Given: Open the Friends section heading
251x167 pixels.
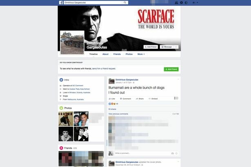Looking at the screenshot, I should pyautogui.click(x=68, y=148).
